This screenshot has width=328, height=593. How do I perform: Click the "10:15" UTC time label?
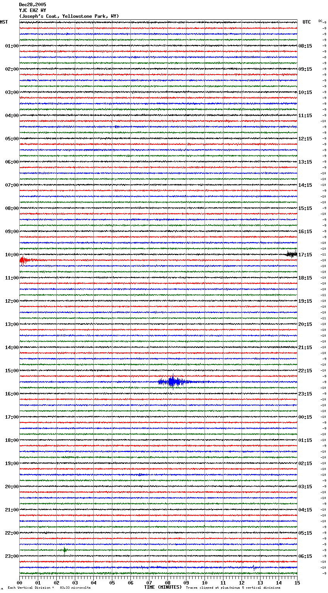(305, 92)
